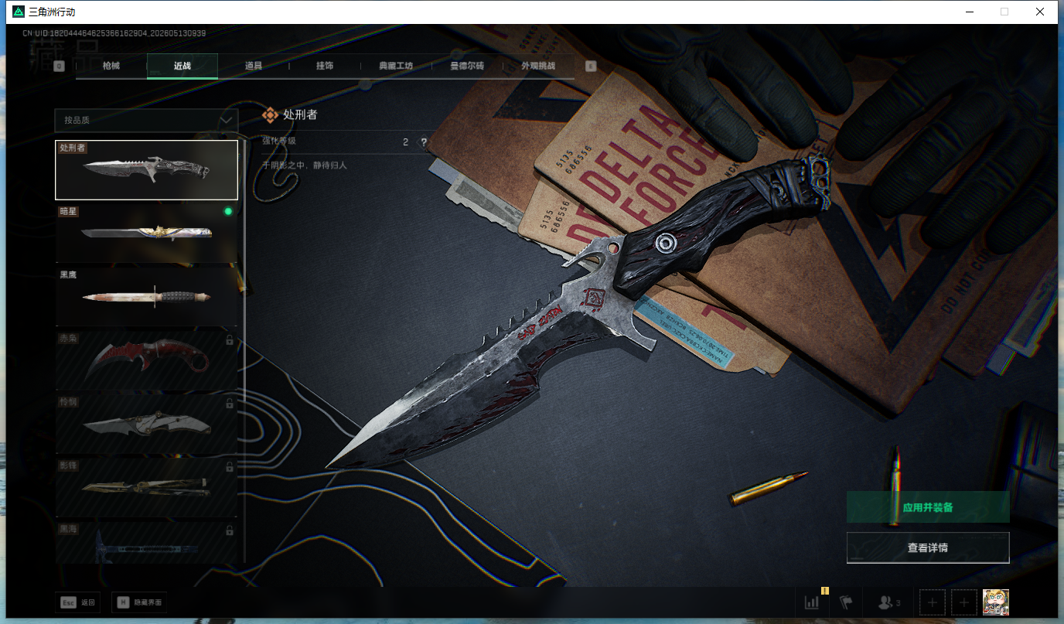1064x624 pixels.
Task: Select the 处刑者 knife thumbnail
Action: click(146, 170)
